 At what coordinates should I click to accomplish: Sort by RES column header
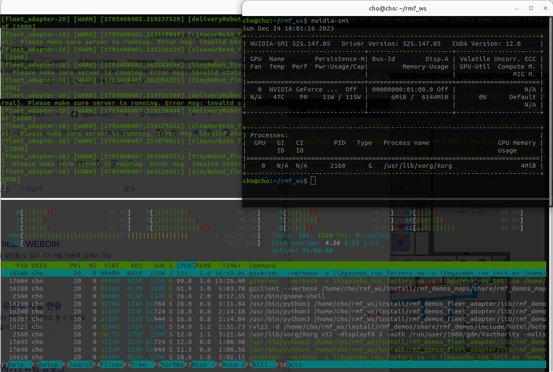(136, 266)
